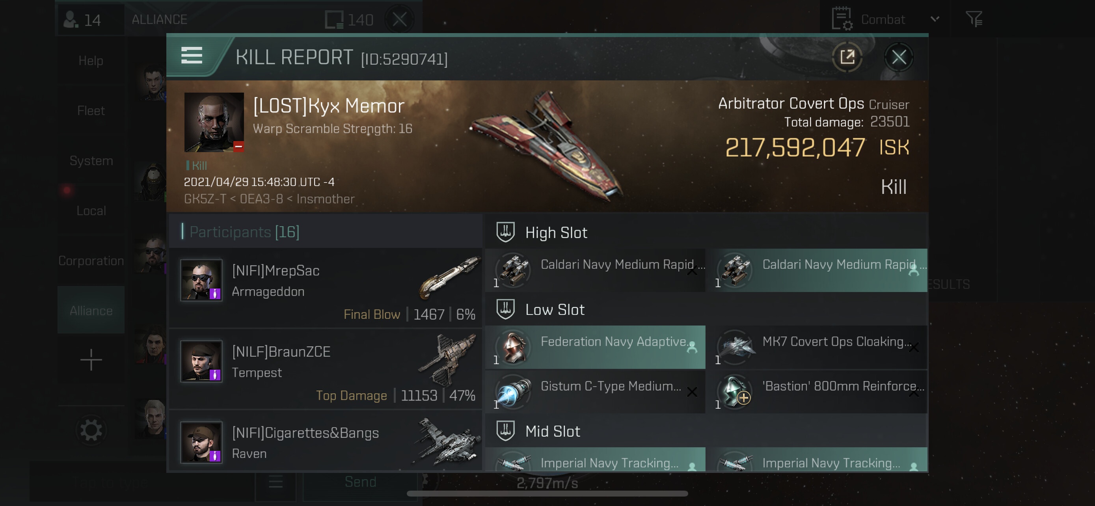Tap the chat message input field

click(x=140, y=482)
